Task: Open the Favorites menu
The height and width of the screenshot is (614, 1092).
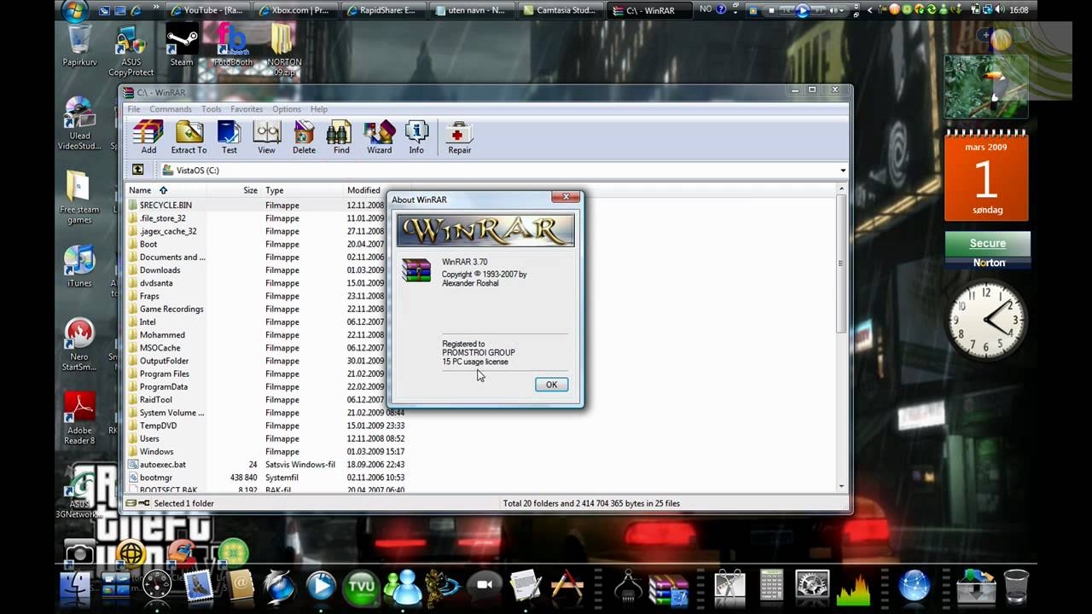Action: click(247, 109)
